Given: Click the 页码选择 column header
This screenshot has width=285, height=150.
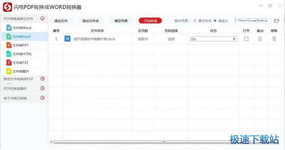Looking at the screenshot, I should (171, 31).
